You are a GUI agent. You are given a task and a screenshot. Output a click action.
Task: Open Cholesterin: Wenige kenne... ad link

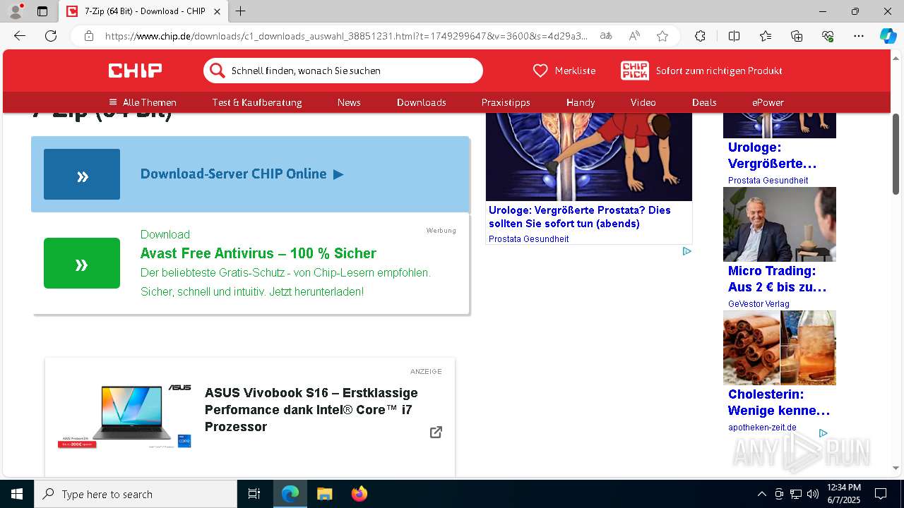tap(779, 403)
